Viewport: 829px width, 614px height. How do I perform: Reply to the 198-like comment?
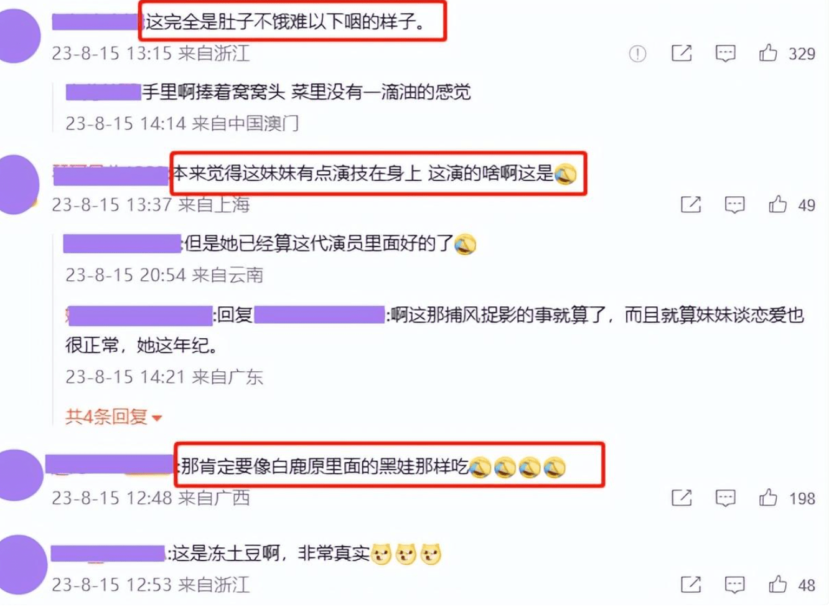[725, 498]
